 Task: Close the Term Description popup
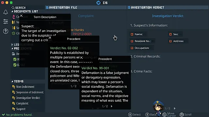(21, 16)
